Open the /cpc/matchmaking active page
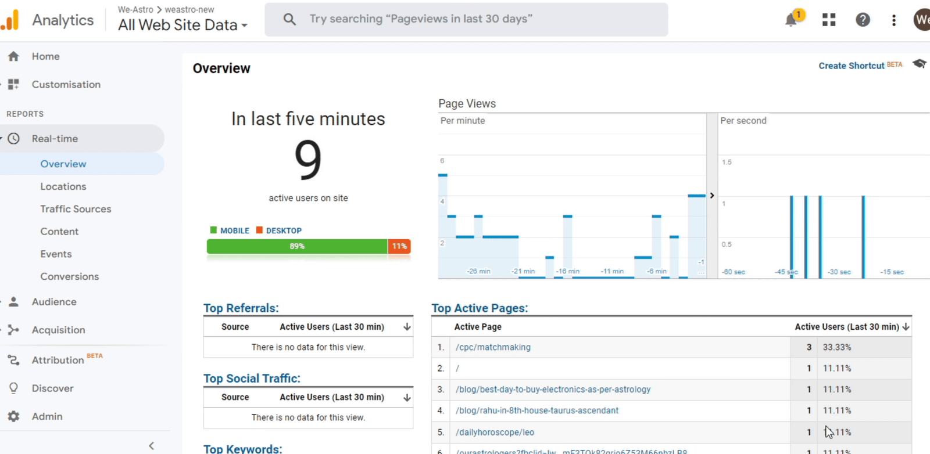This screenshot has width=930, height=454. [493, 347]
